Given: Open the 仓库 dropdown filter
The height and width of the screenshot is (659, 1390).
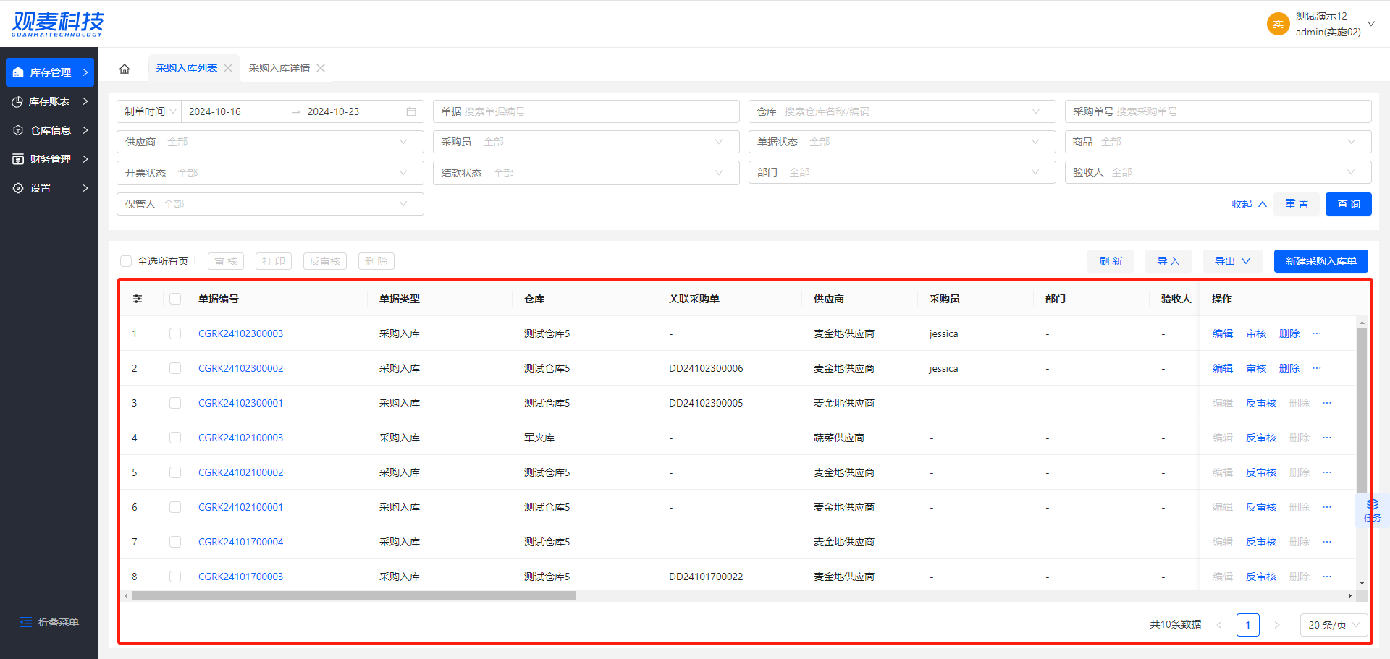Looking at the screenshot, I should coord(901,111).
